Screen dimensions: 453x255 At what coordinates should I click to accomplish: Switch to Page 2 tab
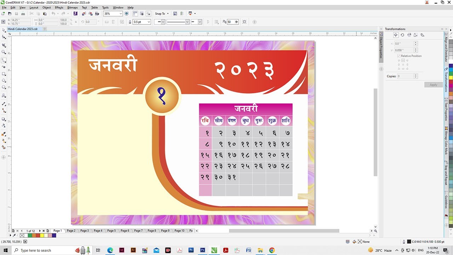71,231
